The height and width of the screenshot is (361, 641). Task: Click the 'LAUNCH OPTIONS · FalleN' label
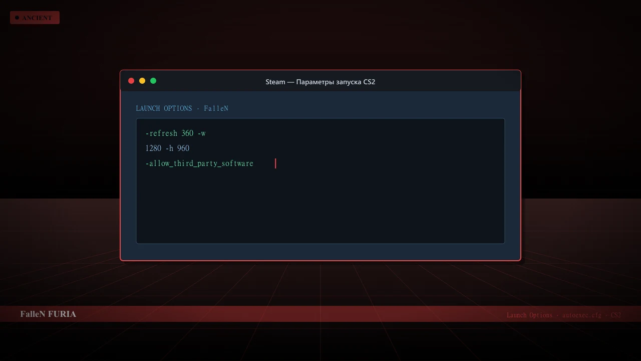(x=182, y=108)
